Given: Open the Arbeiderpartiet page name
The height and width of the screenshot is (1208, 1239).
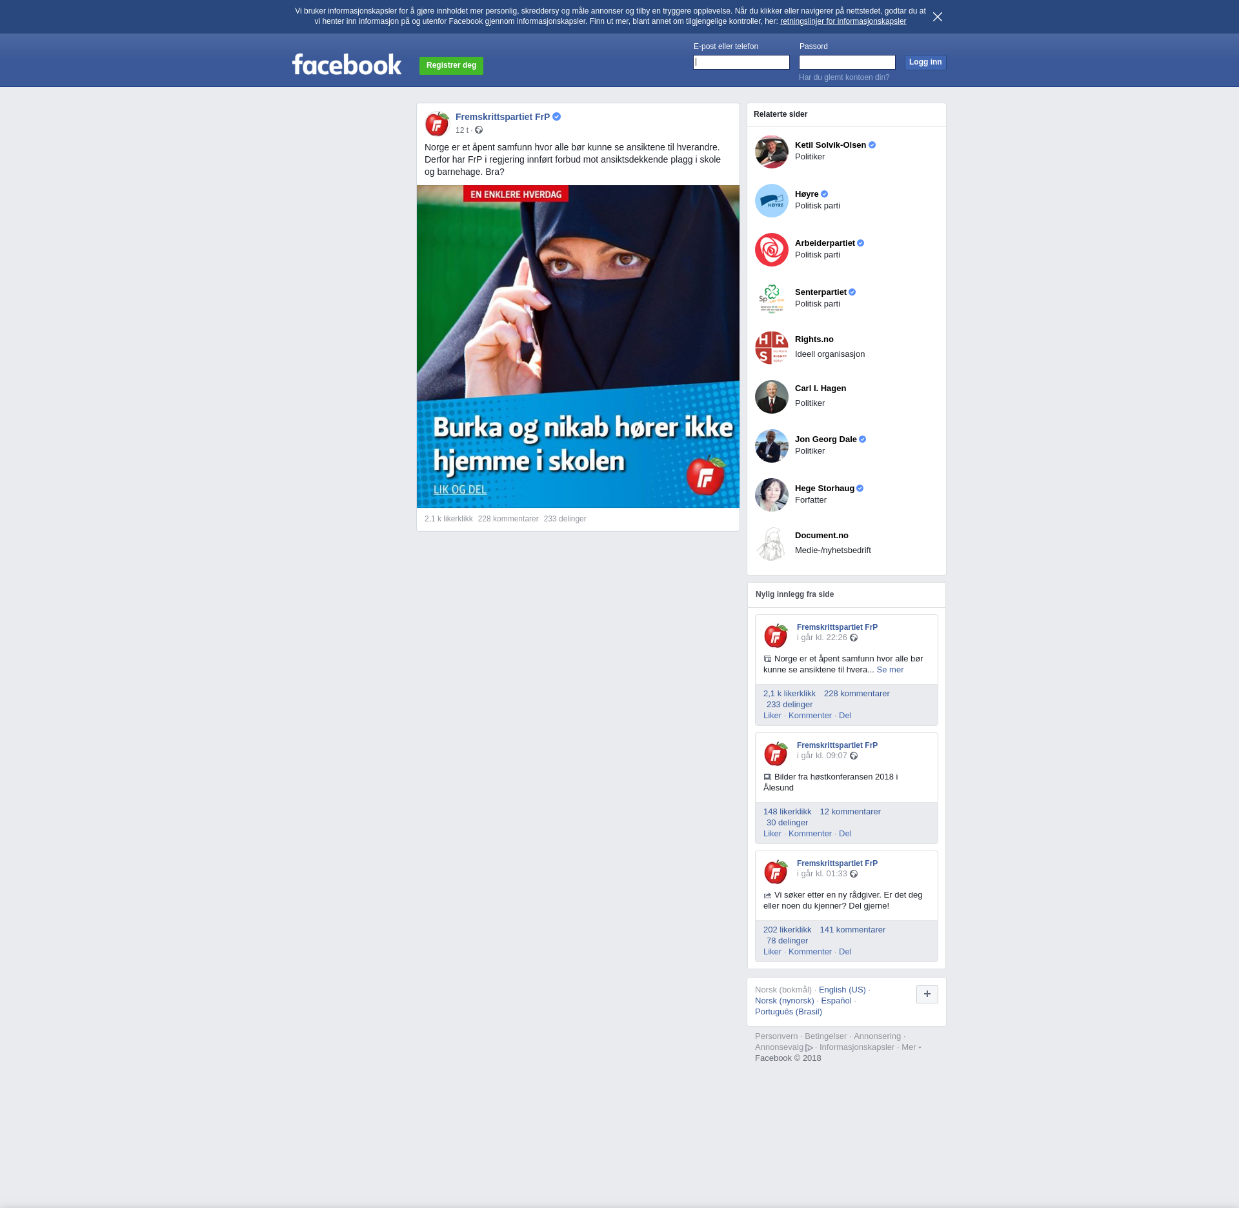Looking at the screenshot, I should 825,243.
